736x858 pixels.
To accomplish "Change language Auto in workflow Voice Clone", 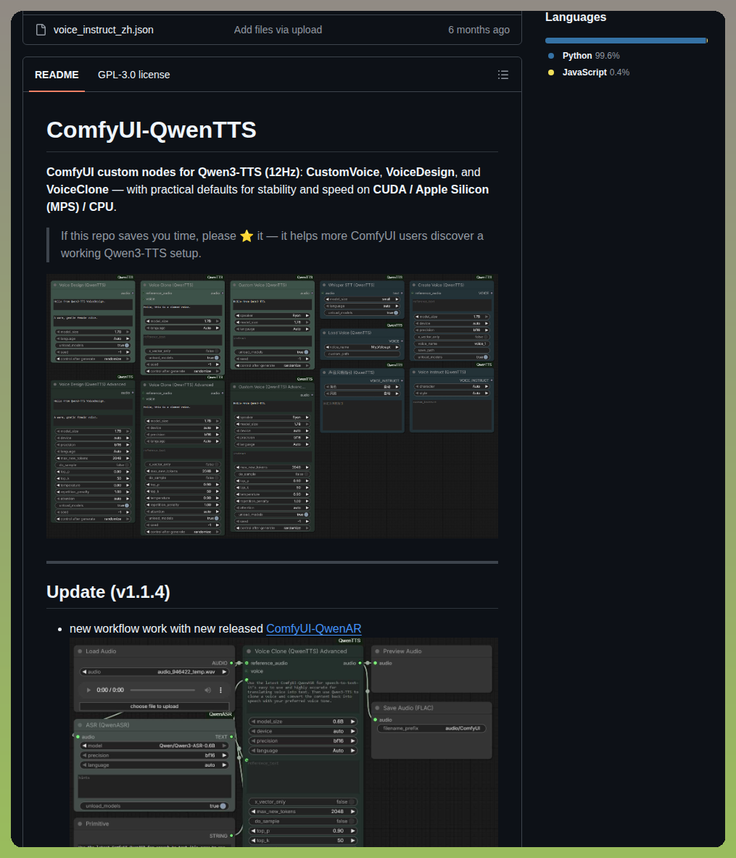I will click(303, 751).
